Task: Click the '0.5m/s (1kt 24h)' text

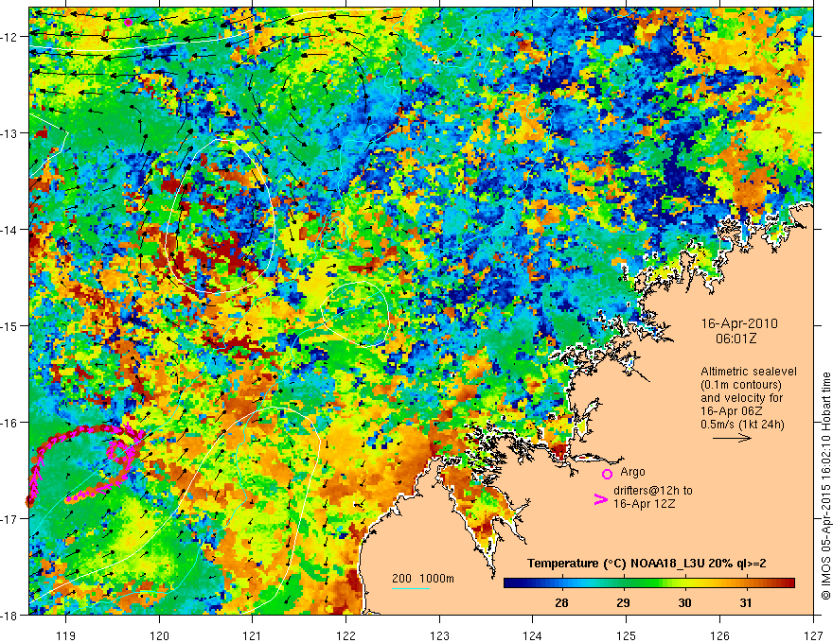Action: (742, 425)
